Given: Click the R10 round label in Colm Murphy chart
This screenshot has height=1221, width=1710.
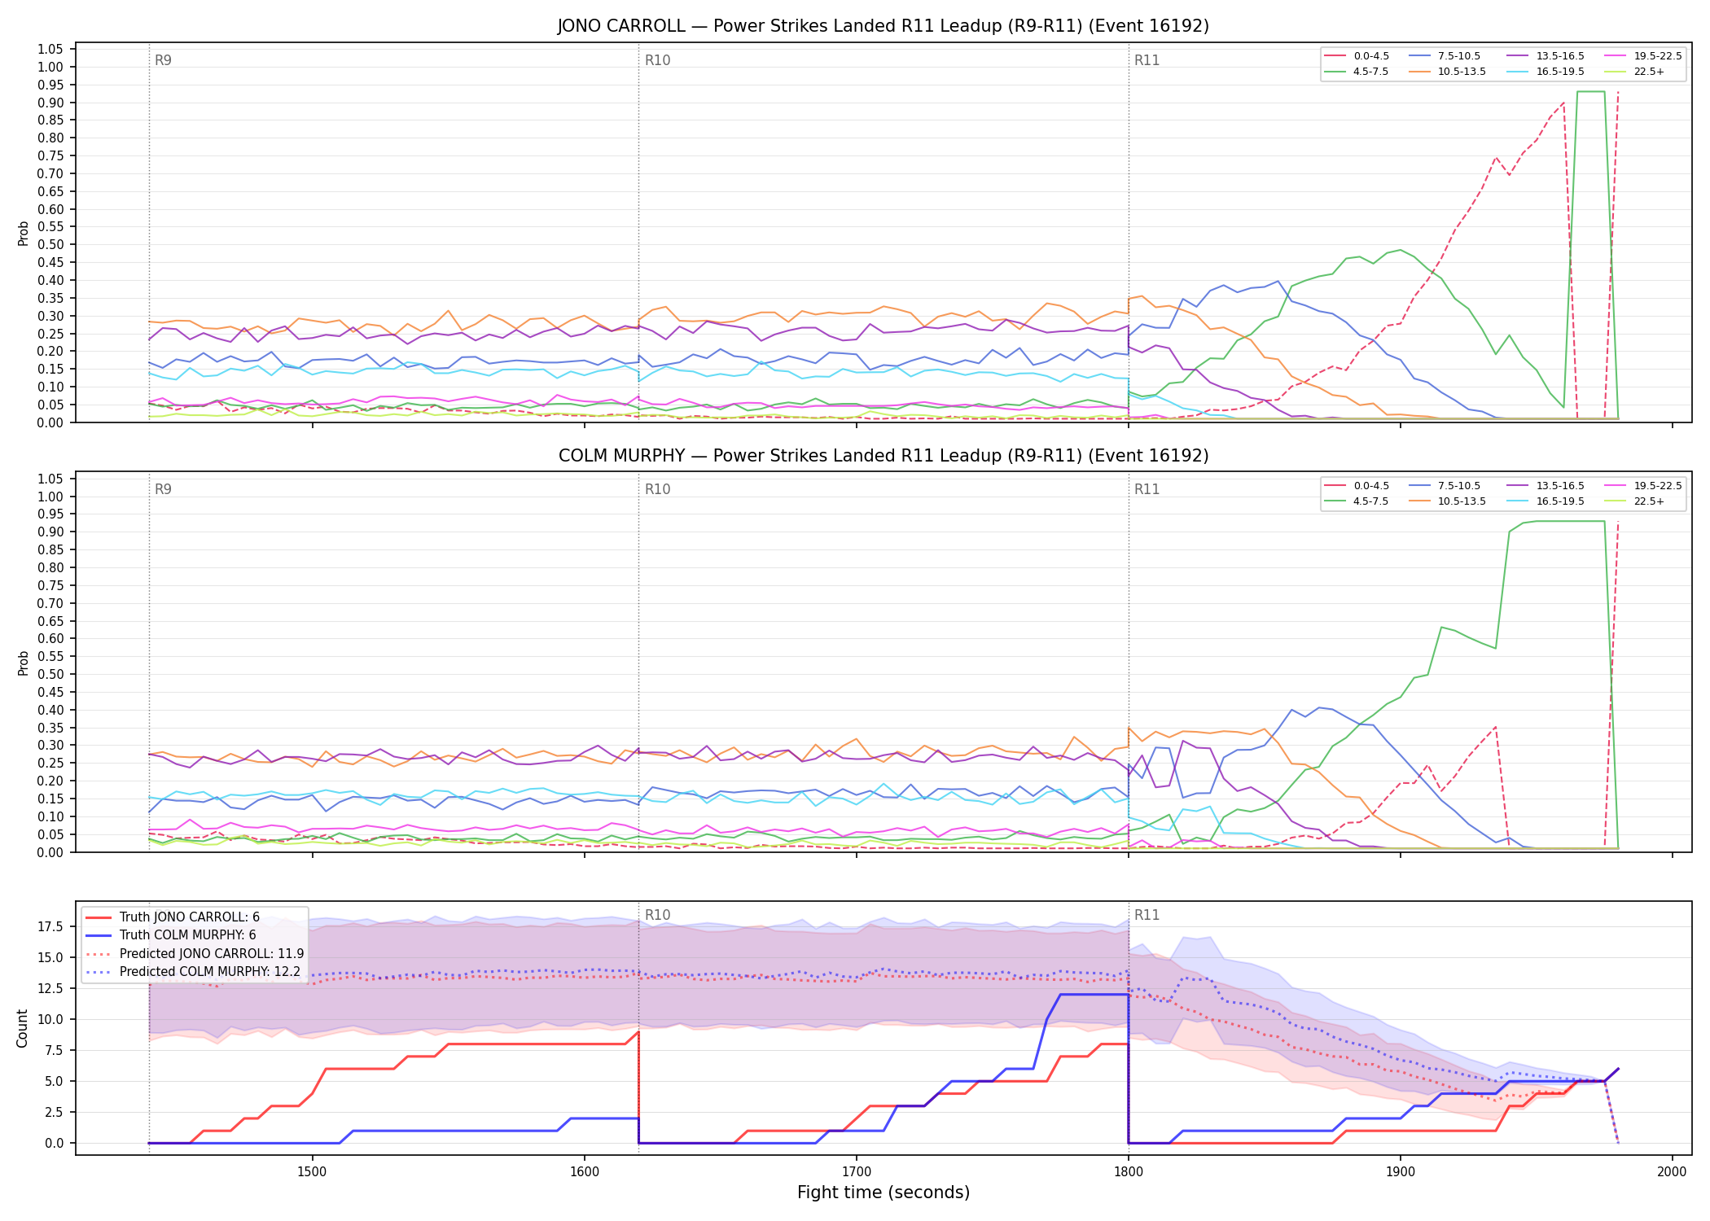Looking at the screenshot, I should (x=657, y=489).
